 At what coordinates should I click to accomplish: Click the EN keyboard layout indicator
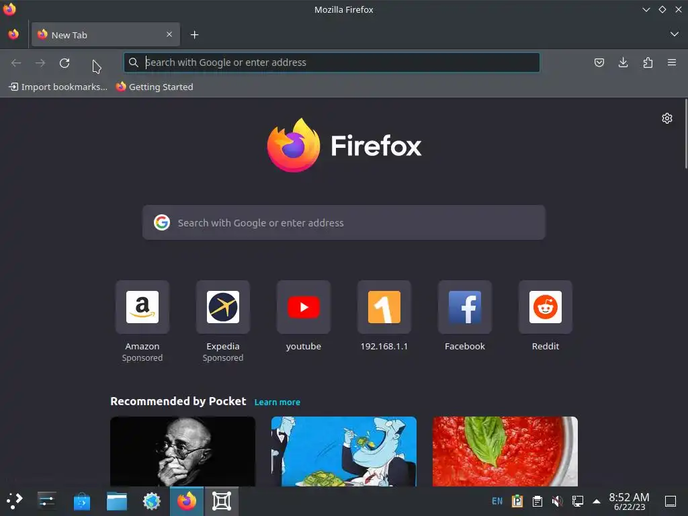497,501
